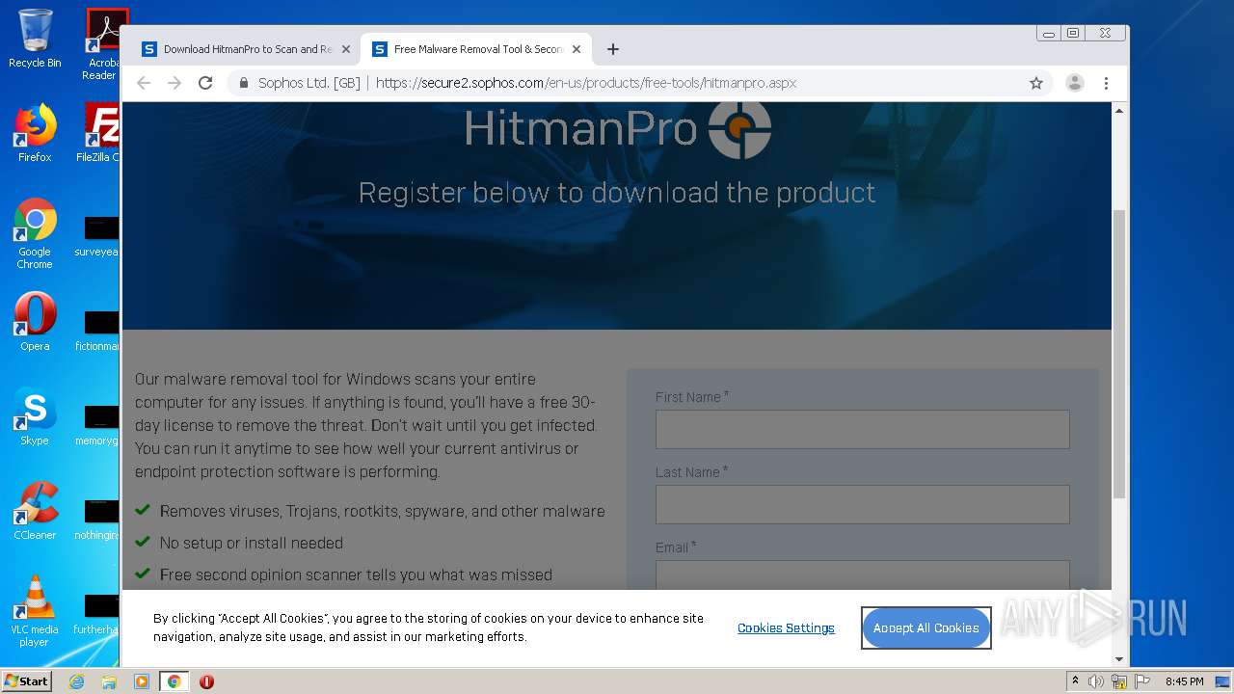Open the volume control in tray
Image resolution: width=1234 pixels, height=694 pixels.
pyautogui.click(x=1096, y=681)
